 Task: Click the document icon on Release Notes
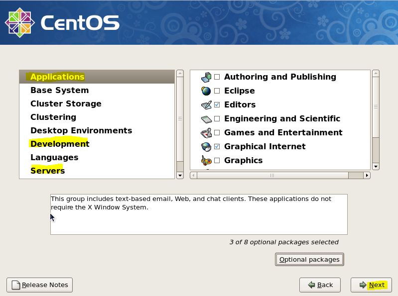16,285
